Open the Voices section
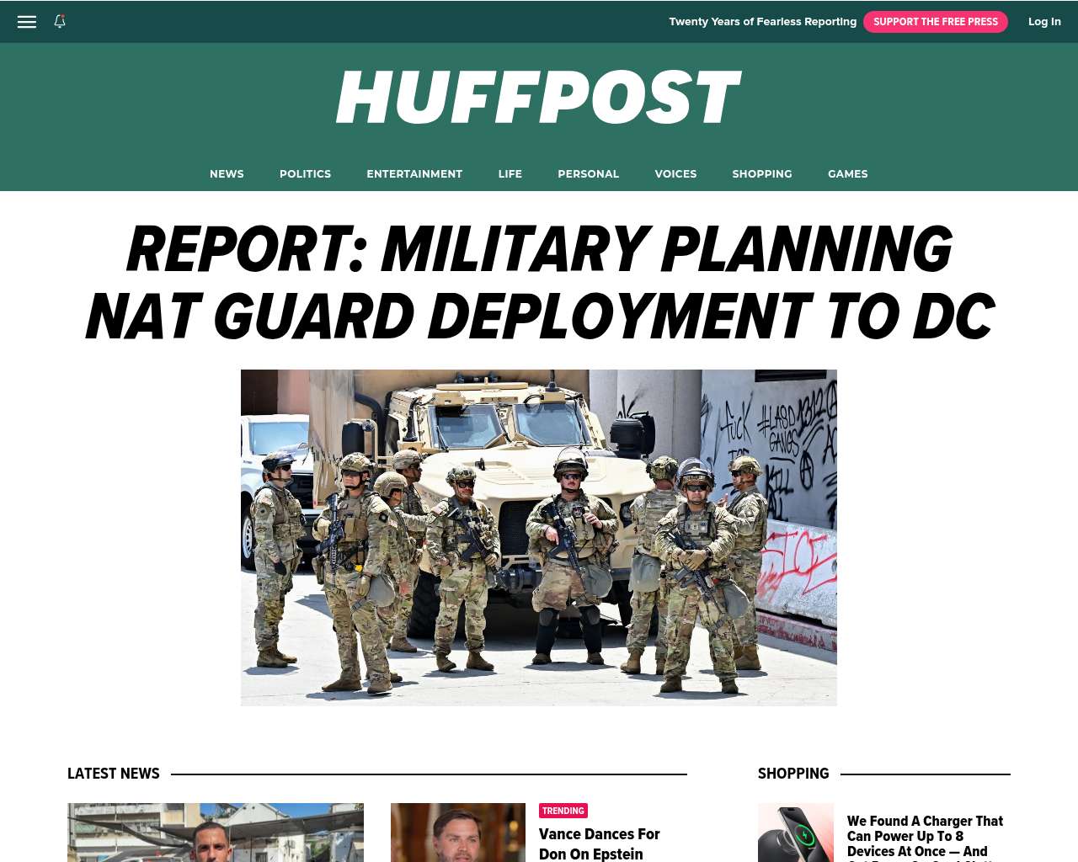Viewport: 1078px width, 862px height. [x=675, y=174]
